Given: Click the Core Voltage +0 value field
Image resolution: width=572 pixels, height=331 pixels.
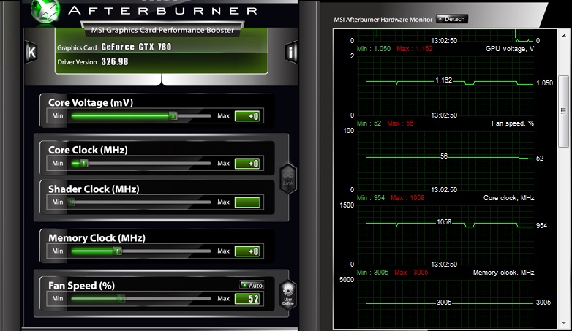Looking at the screenshot, I should pyautogui.click(x=247, y=116).
